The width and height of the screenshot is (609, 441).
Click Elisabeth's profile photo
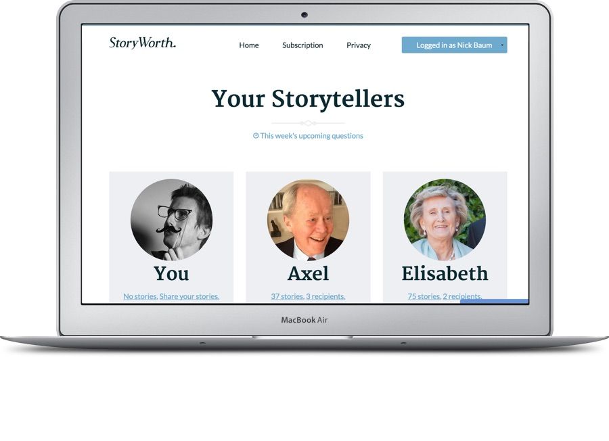(x=445, y=219)
